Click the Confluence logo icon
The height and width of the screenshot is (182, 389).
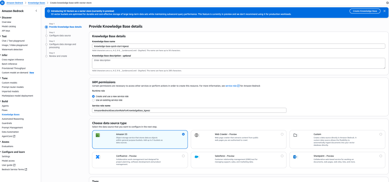tap(98, 157)
